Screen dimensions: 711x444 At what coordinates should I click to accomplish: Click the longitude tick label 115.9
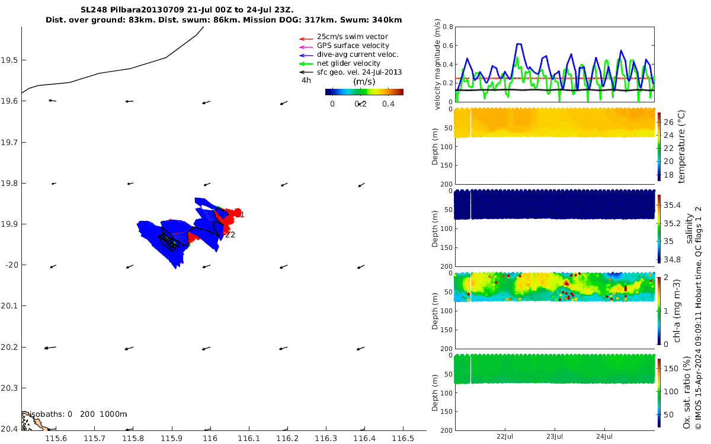tap(172, 439)
